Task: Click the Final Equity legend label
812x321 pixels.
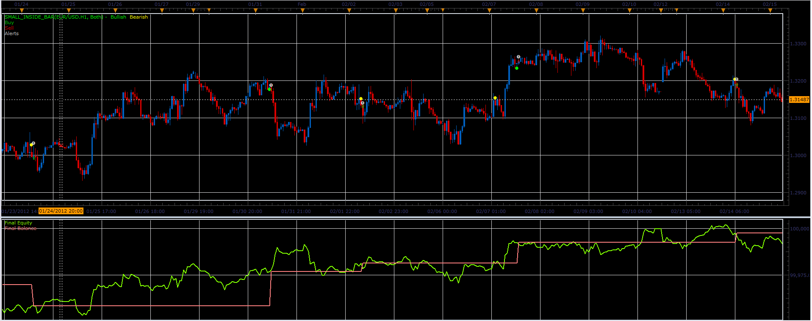Action: point(18,223)
